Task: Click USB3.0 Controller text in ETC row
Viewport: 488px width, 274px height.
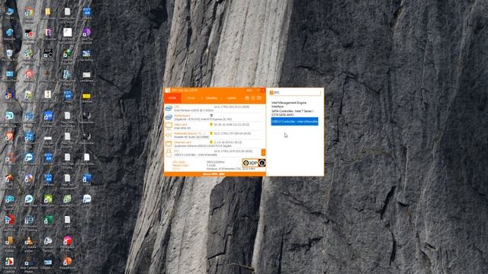Action: [195, 155]
